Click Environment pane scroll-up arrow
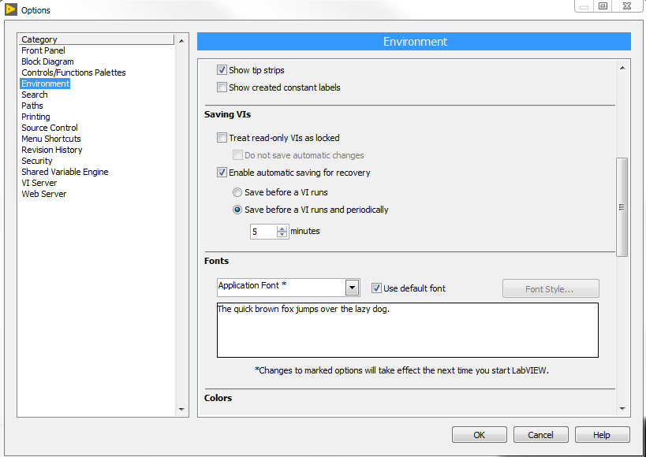This screenshot has width=646, height=457. pyautogui.click(x=622, y=68)
